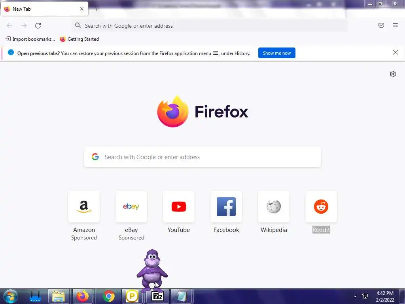
Task: Switch to Firefox in the taskbar
Action: (x=82, y=296)
